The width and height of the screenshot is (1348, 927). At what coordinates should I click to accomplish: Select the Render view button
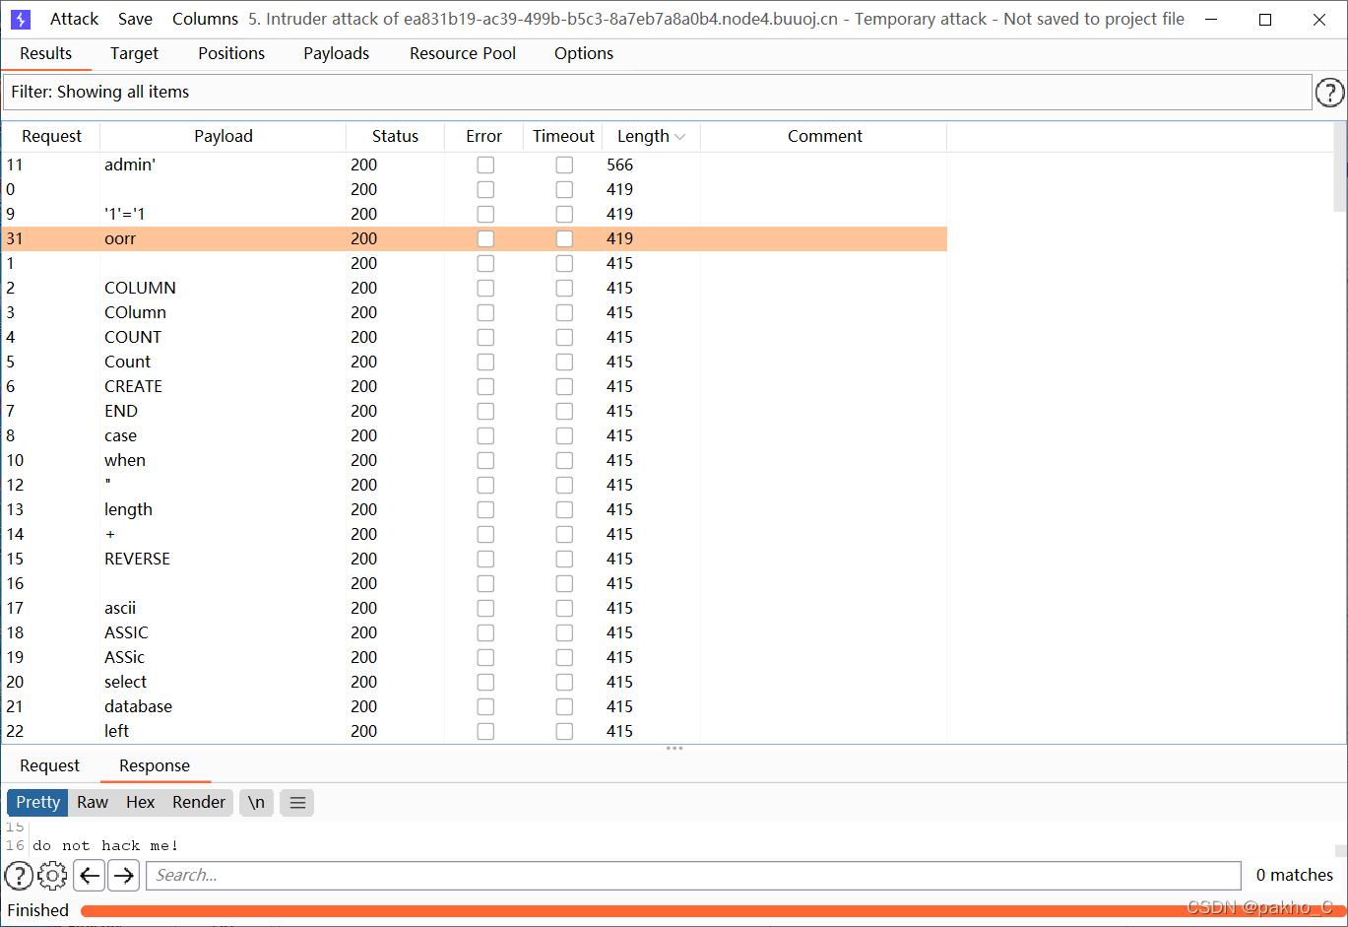click(x=199, y=802)
